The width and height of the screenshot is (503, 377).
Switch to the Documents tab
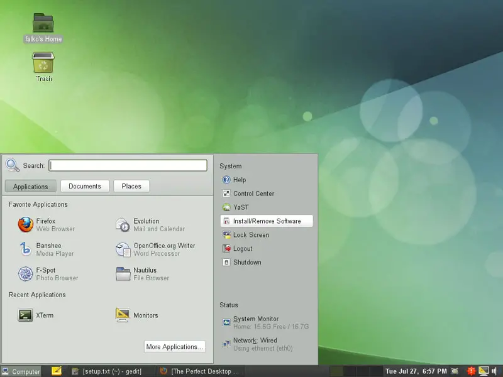coord(85,186)
